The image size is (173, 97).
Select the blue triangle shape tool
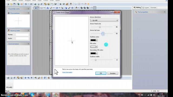(48, 8)
